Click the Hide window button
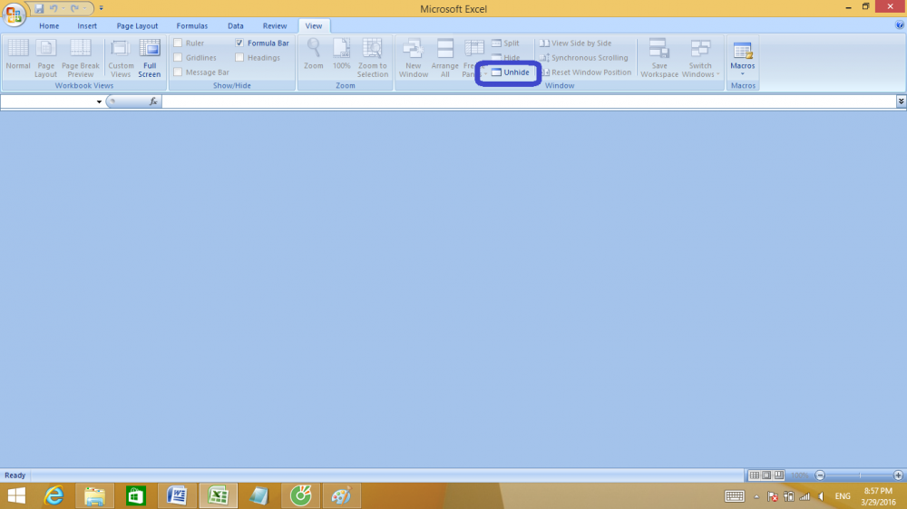The image size is (907, 509). tap(505, 57)
